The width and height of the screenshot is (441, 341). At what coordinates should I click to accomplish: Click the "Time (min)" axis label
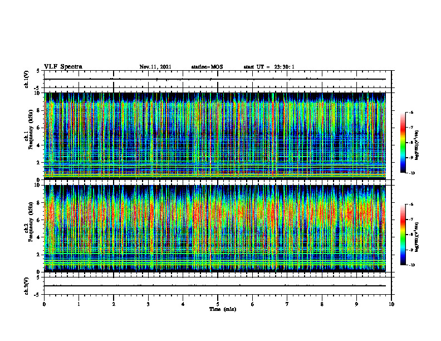pos(223,309)
